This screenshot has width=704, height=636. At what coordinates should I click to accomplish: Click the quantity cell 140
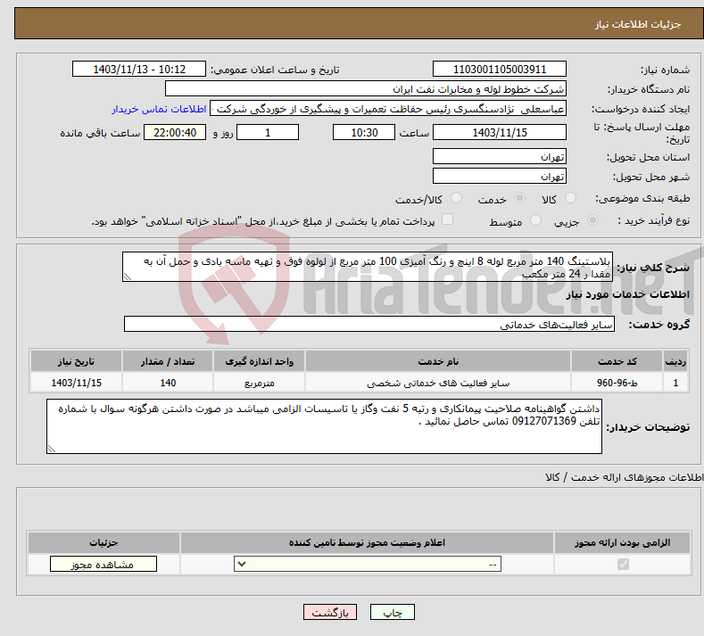pyautogui.click(x=168, y=383)
